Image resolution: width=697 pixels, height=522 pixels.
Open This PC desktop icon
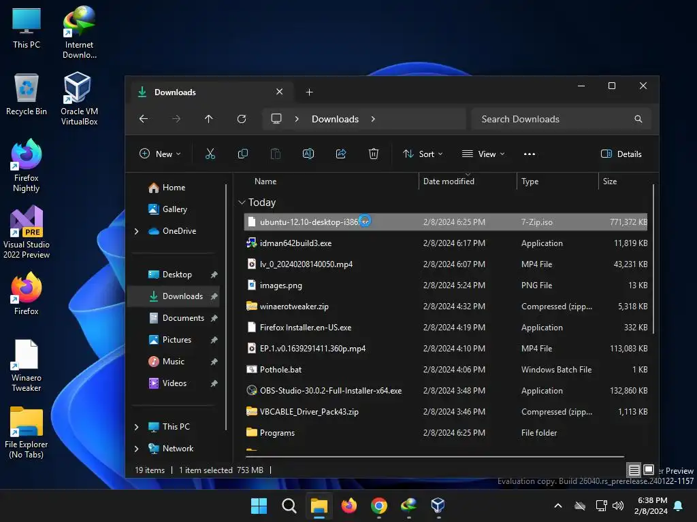tap(27, 27)
